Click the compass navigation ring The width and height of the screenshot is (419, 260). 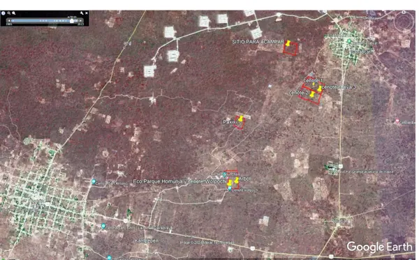[x=404, y=22]
